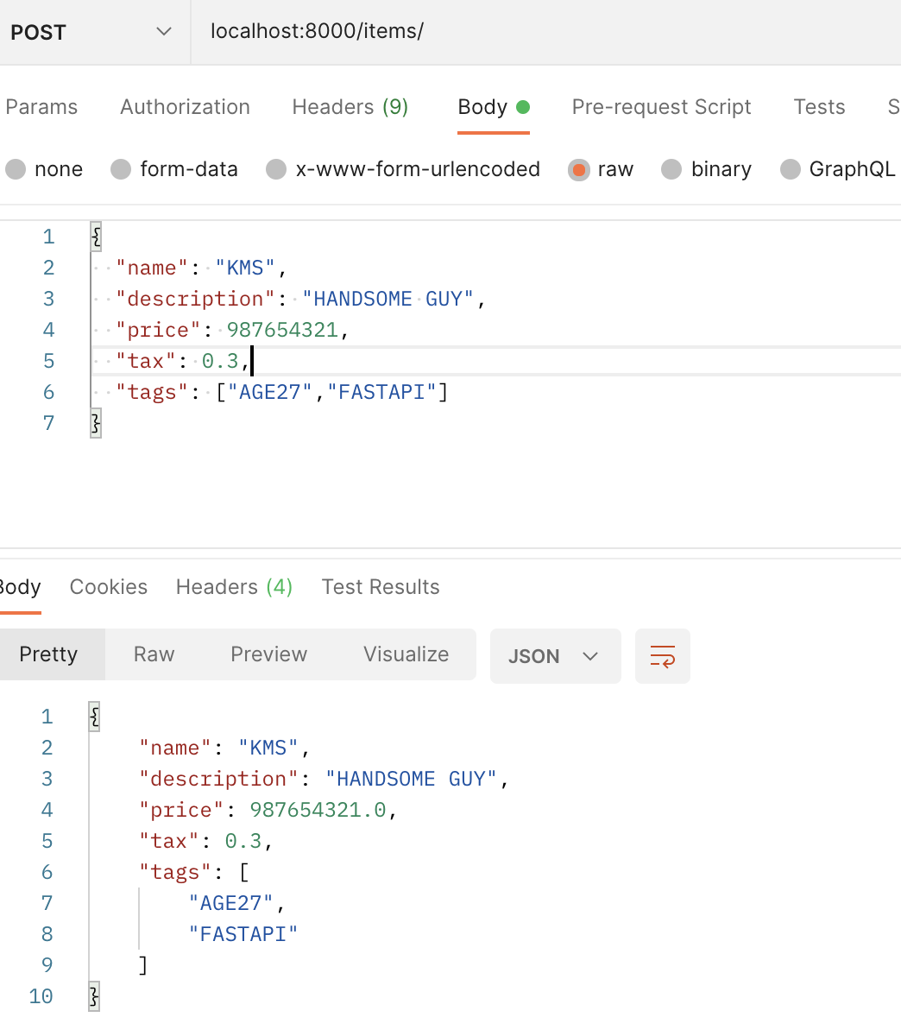The width and height of the screenshot is (901, 1036).
Task: Choose the GraphQL body type
Action: 791,169
